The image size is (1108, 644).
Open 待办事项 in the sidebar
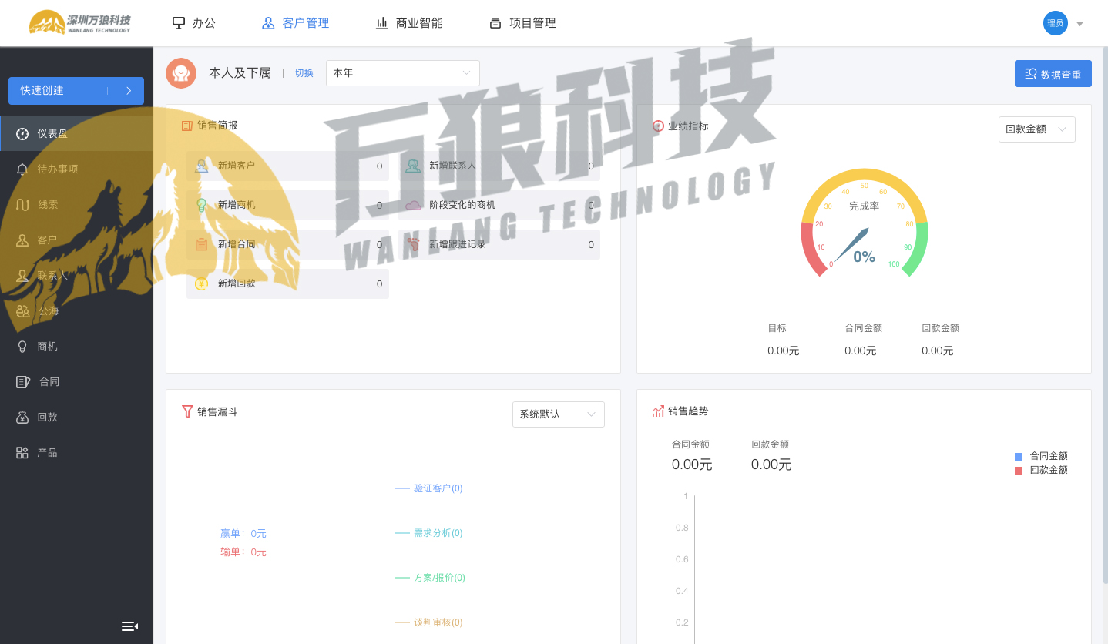76,169
